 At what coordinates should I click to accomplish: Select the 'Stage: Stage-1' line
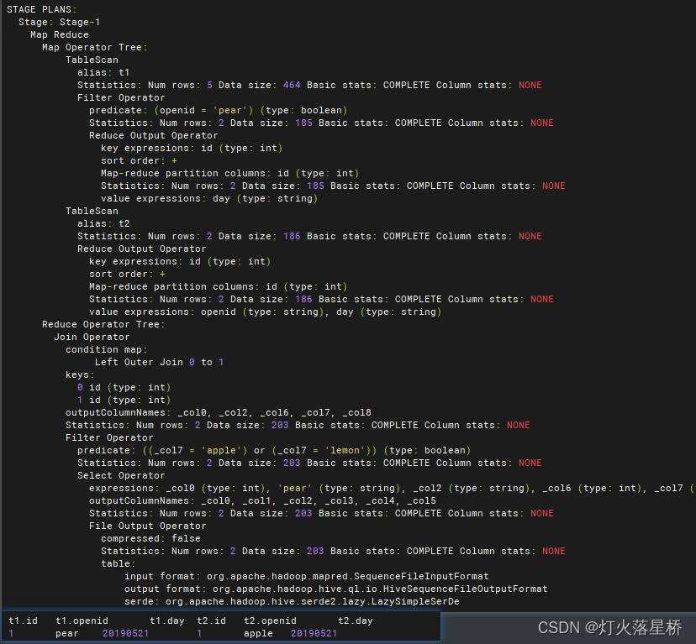pyautogui.click(x=60, y=22)
